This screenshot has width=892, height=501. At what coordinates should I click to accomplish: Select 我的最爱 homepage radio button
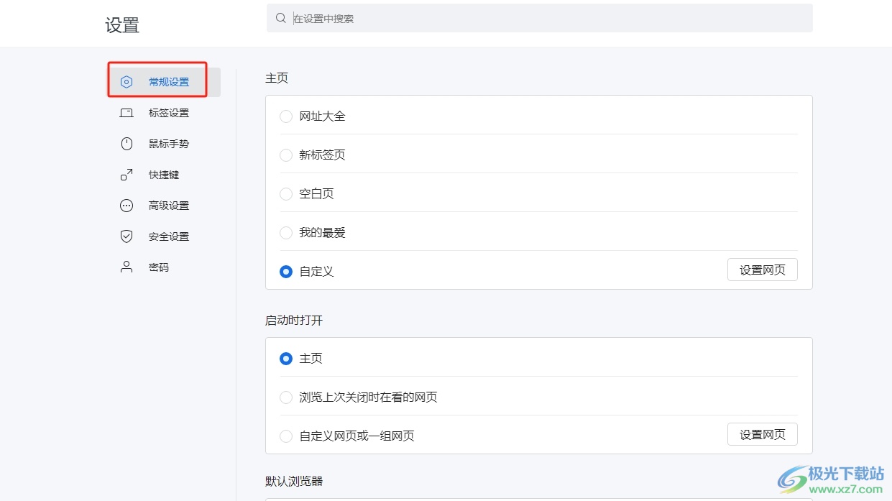click(x=286, y=233)
